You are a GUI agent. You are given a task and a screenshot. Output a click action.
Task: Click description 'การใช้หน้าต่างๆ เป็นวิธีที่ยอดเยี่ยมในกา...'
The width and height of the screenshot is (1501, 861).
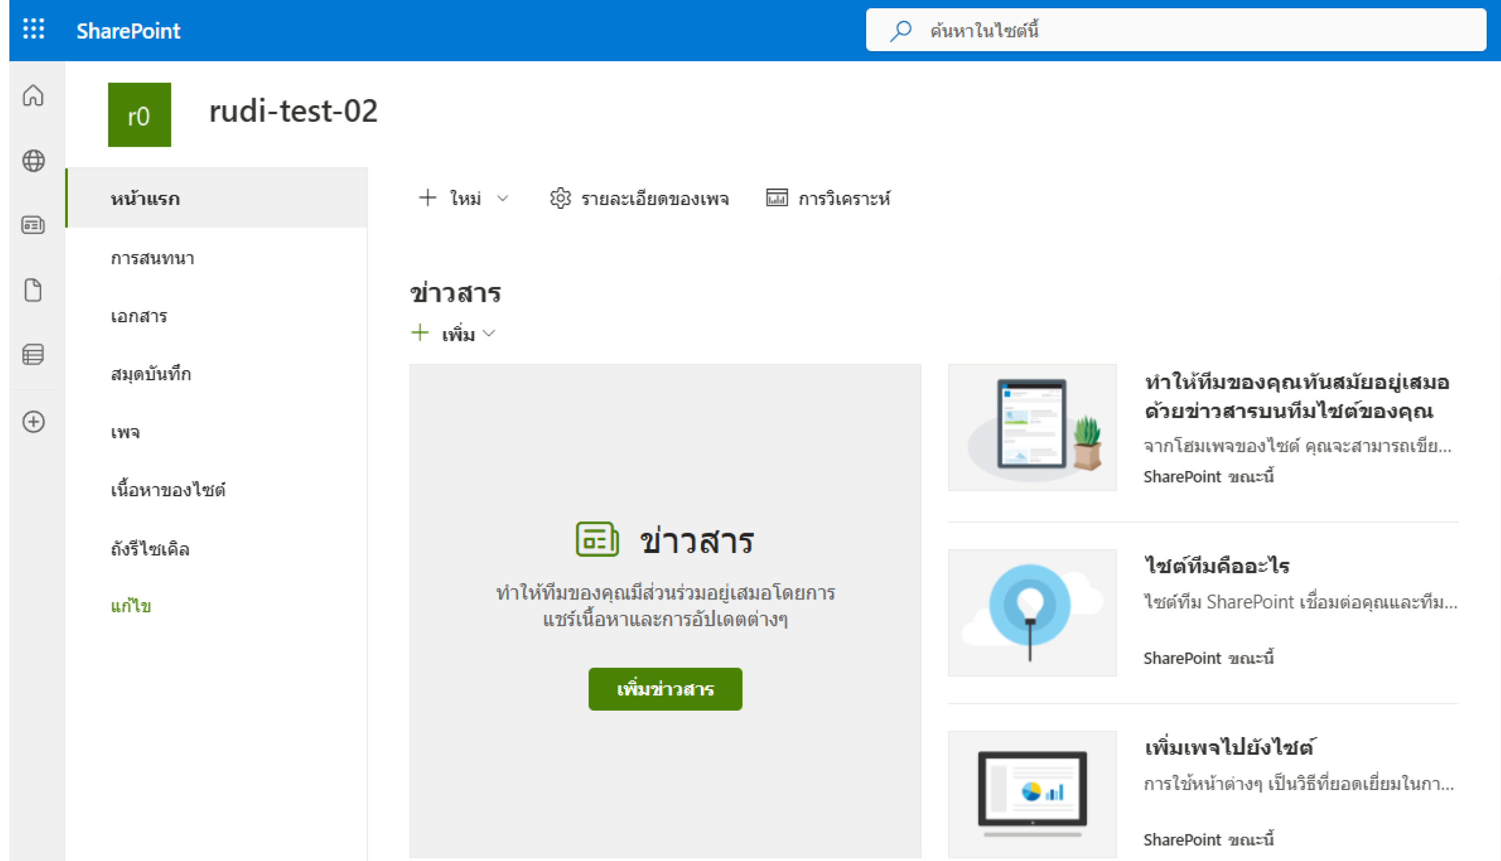[x=1299, y=784]
